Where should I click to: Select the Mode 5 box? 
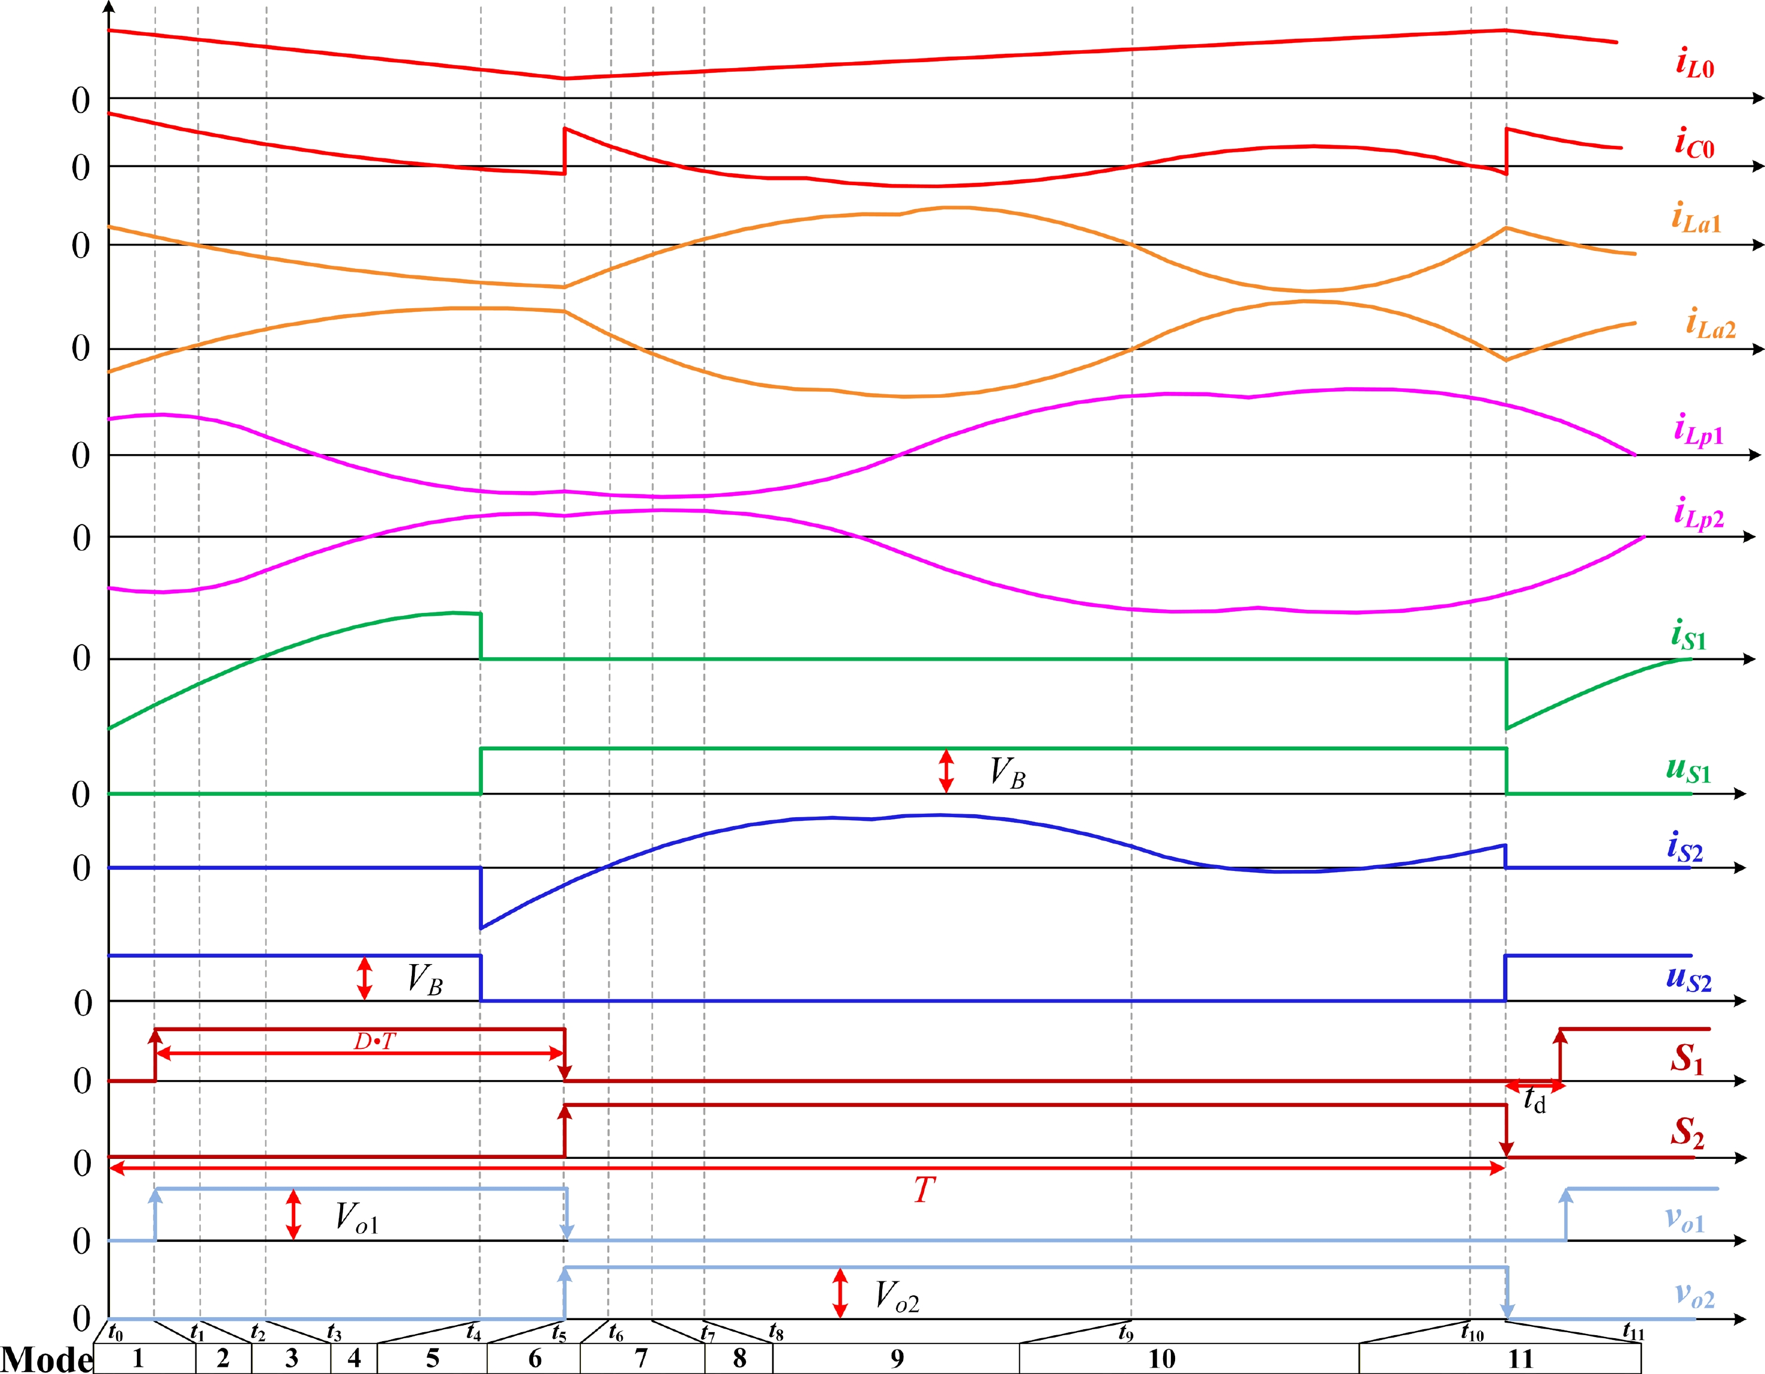click(x=432, y=1358)
